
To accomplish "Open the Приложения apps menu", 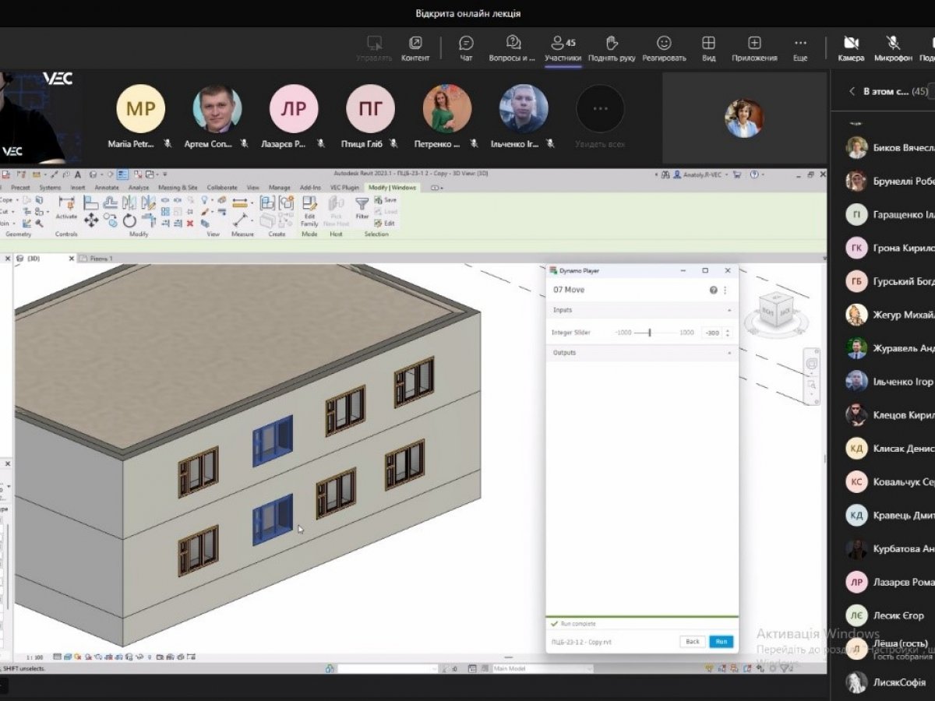I will click(x=754, y=48).
